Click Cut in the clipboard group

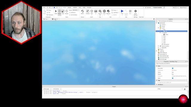pyautogui.click(x=48, y=12)
